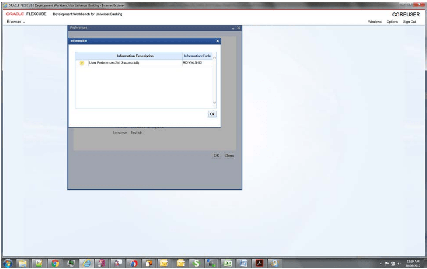The image size is (427, 269).
Task: Close the Information dialog with X
Action: pos(218,41)
